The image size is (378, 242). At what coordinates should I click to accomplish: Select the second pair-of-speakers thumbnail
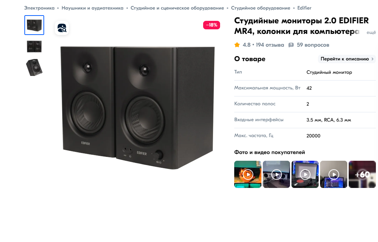click(34, 46)
